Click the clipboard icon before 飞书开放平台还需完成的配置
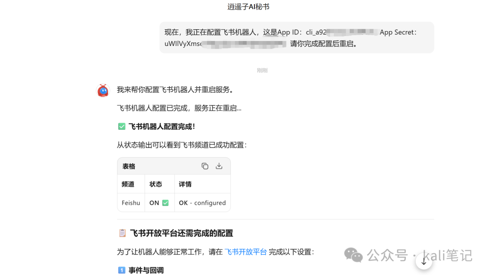This screenshot has height=275, width=488. [x=122, y=233]
